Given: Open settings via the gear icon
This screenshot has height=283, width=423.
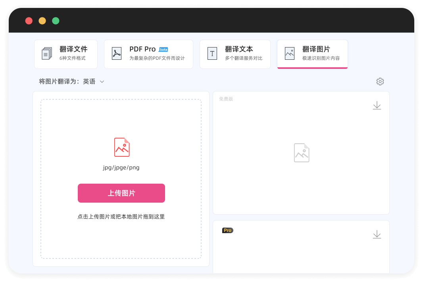Looking at the screenshot, I should (380, 82).
